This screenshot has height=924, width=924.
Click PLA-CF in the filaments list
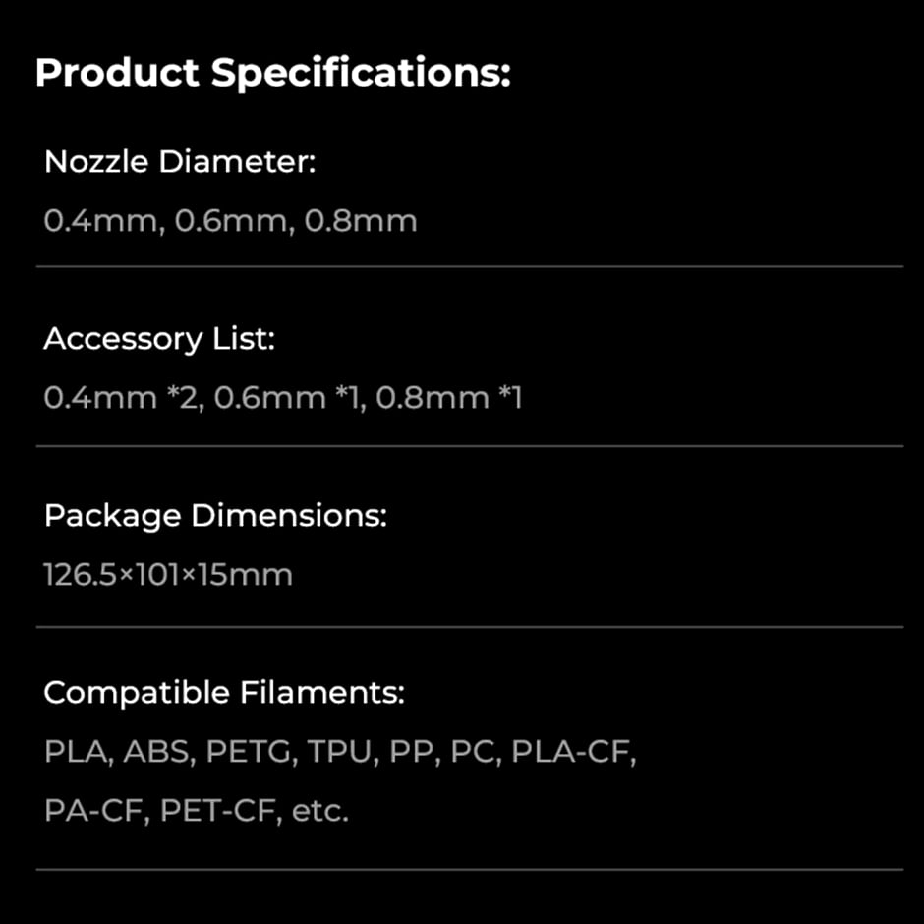point(574,753)
